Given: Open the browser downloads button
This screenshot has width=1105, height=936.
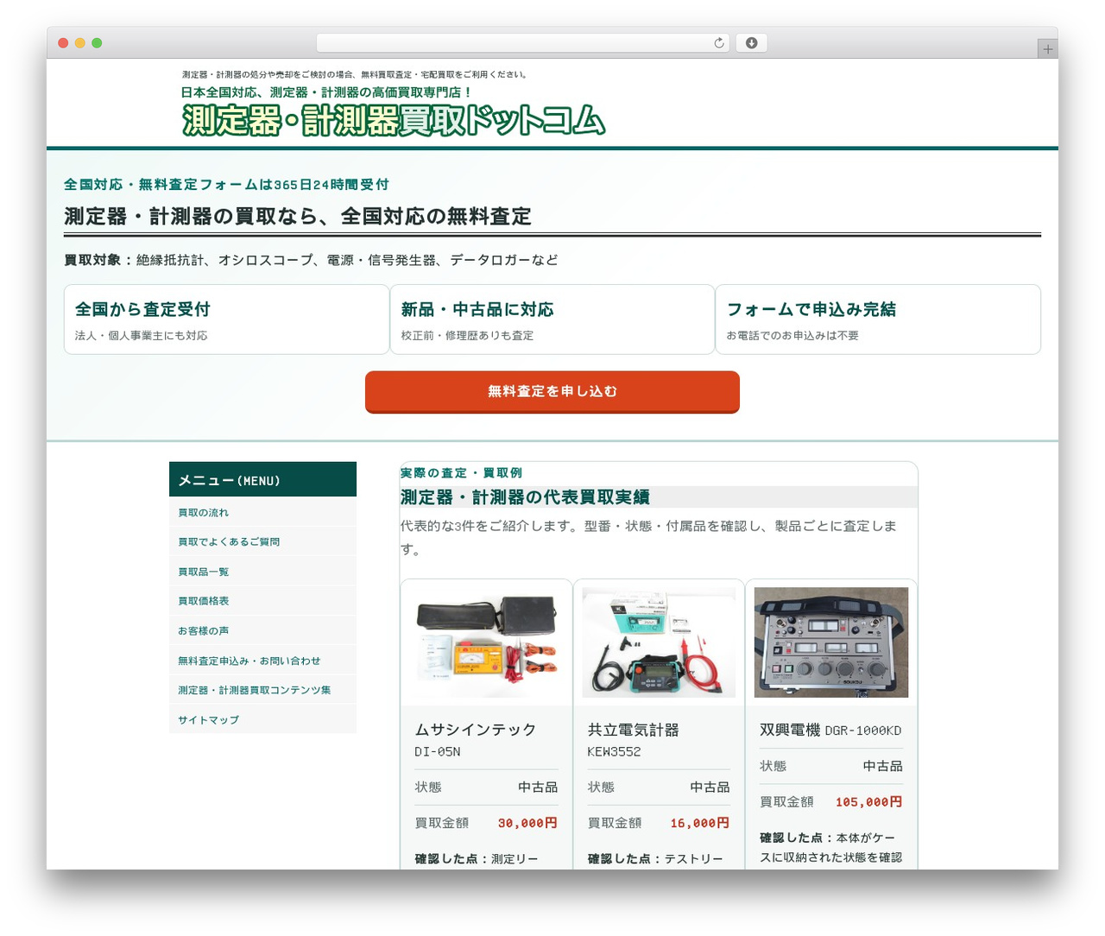Looking at the screenshot, I should pyautogui.click(x=751, y=43).
